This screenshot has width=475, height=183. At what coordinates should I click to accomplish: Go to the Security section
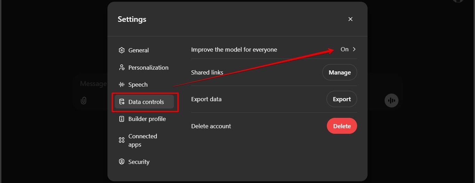point(139,162)
